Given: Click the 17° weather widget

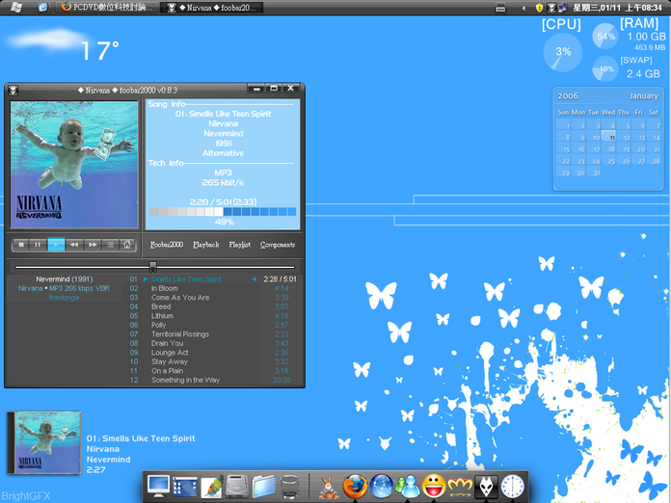Looking at the screenshot, I should click(x=63, y=45).
